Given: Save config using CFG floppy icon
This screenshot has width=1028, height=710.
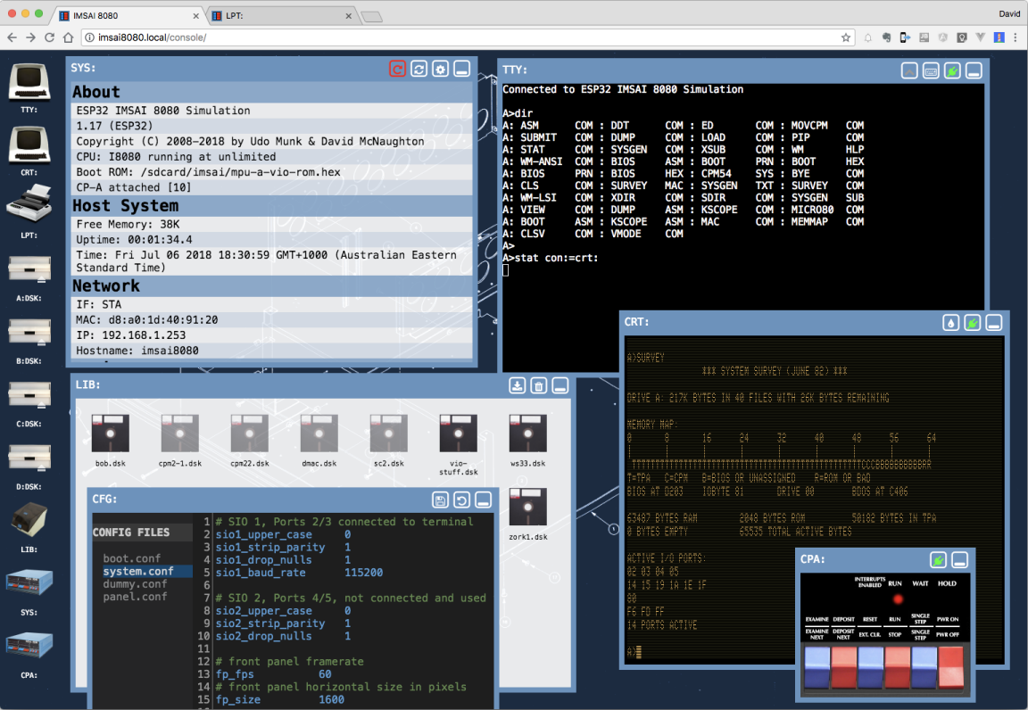Looking at the screenshot, I should click(x=440, y=499).
